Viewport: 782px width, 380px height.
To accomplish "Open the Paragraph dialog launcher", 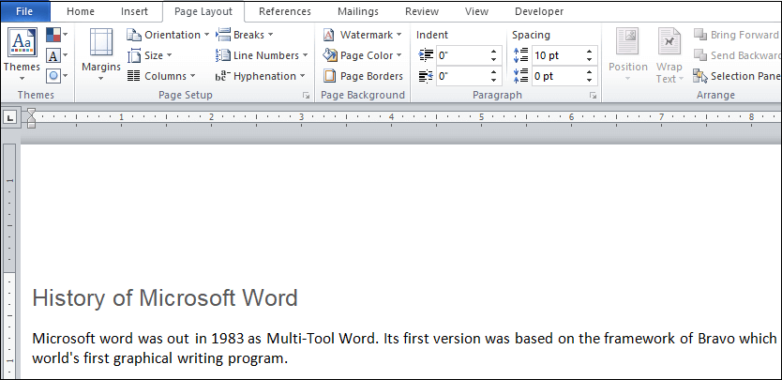I will pyautogui.click(x=593, y=96).
